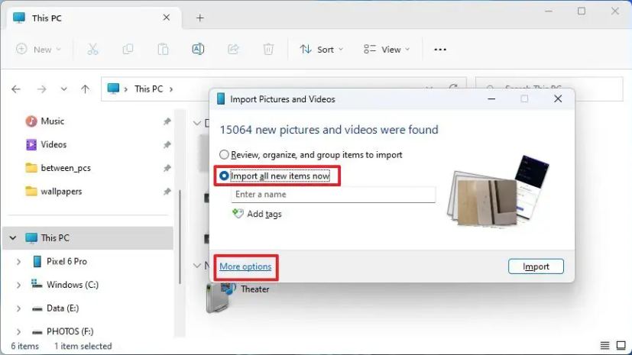Click the monitor icon in address bar

point(113,89)
